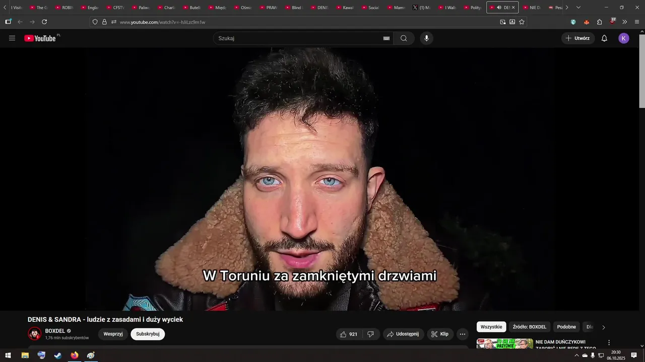Click the search magnifier button
Screen dimensions: 645x362
pos(404,38)
